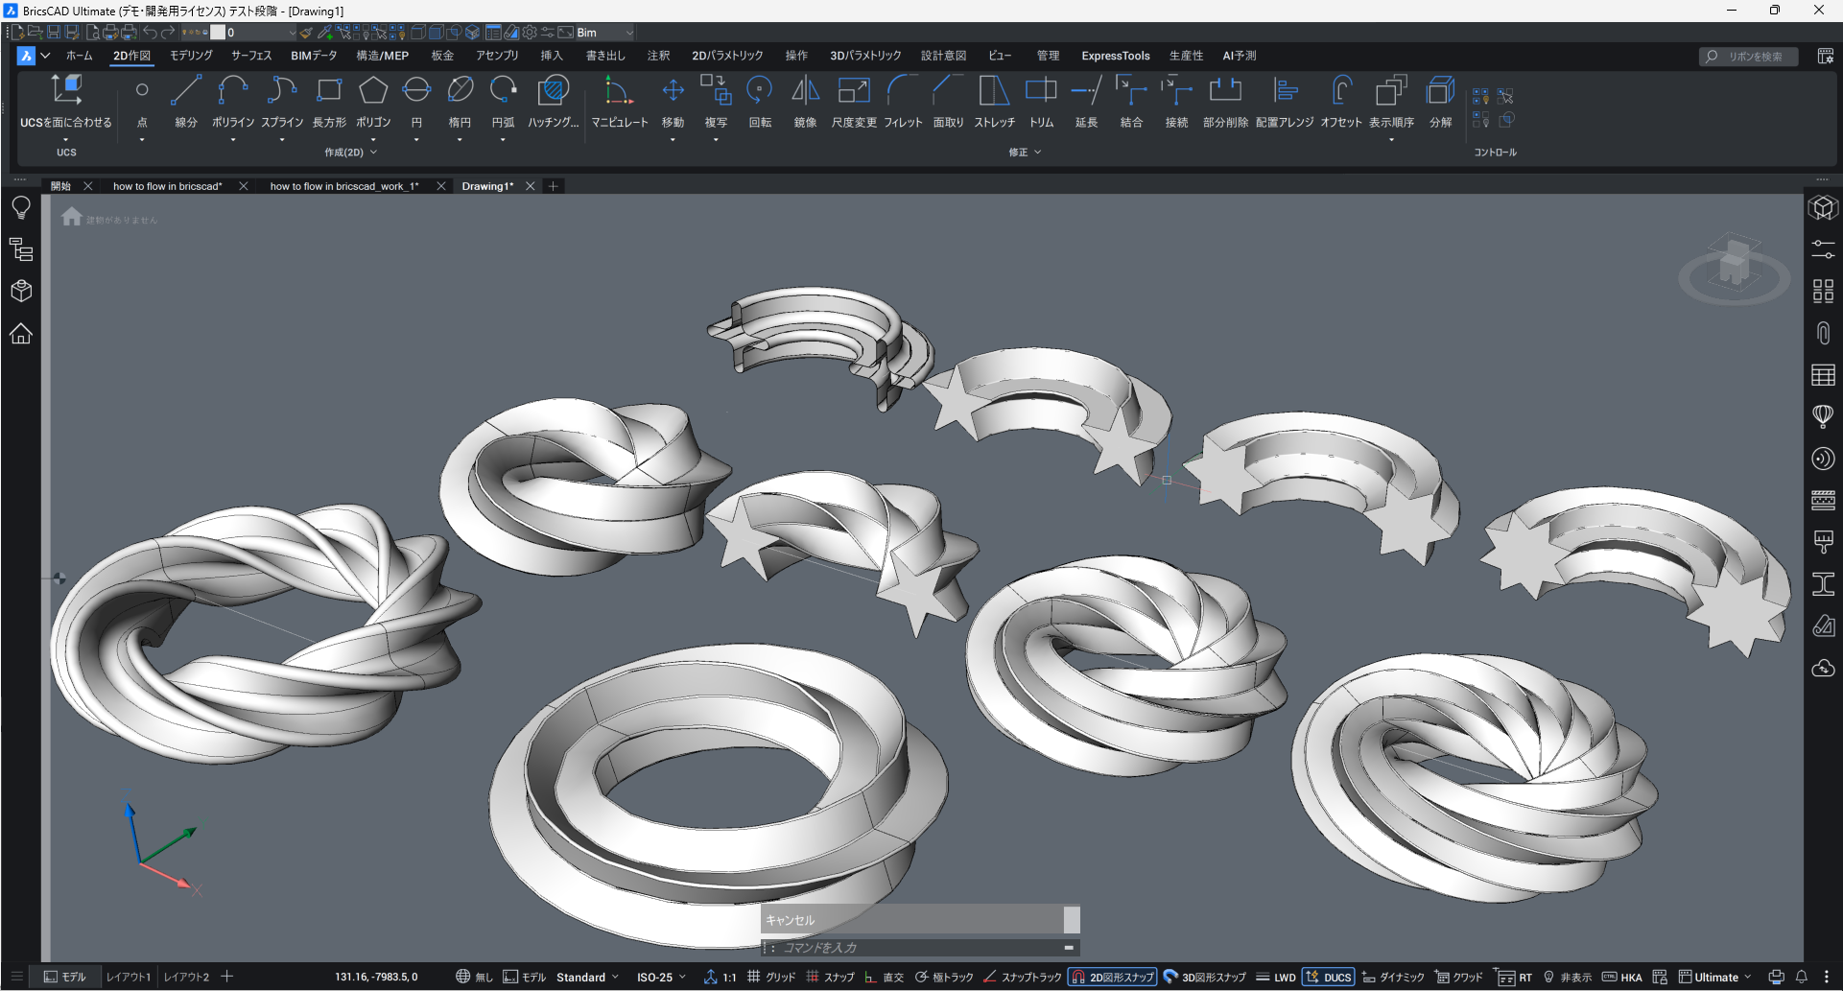
Task: Disable DUCS dynamic UCS mode
Action: pyautogui.click(x=1329, y=977)
